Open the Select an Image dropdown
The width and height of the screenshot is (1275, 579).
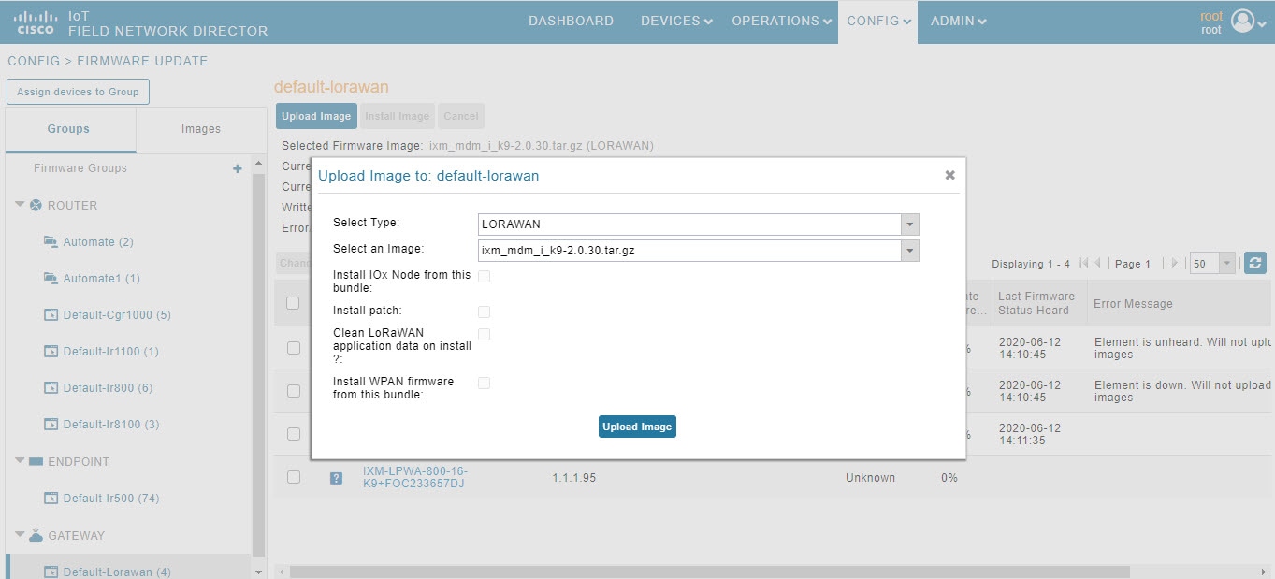pyautogui.click(x=909, y=251)
